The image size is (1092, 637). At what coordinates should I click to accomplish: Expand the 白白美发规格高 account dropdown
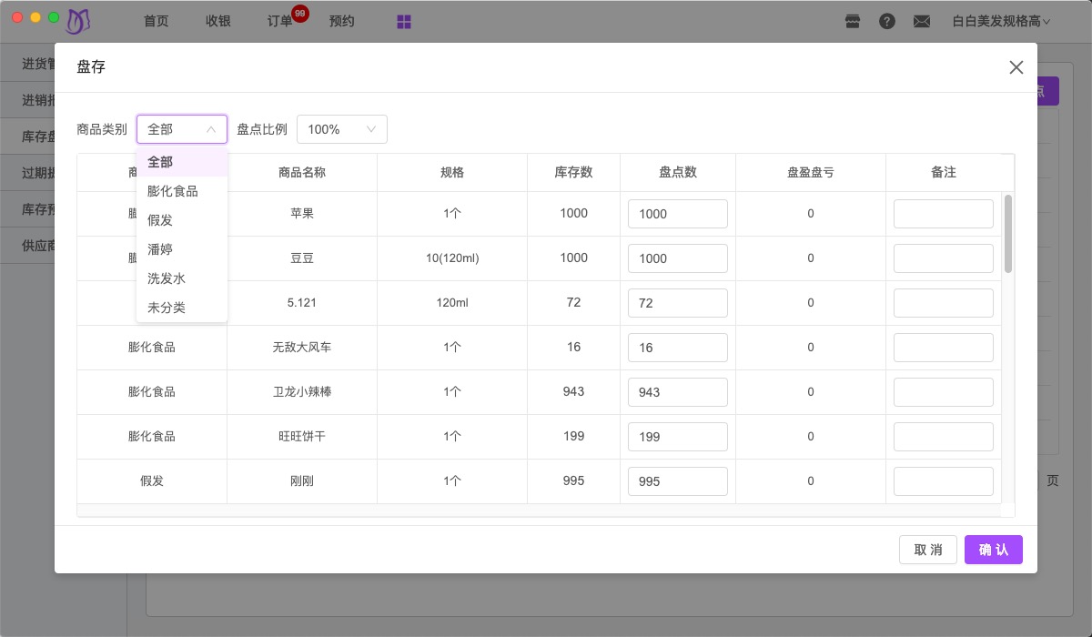point(1001,21)
